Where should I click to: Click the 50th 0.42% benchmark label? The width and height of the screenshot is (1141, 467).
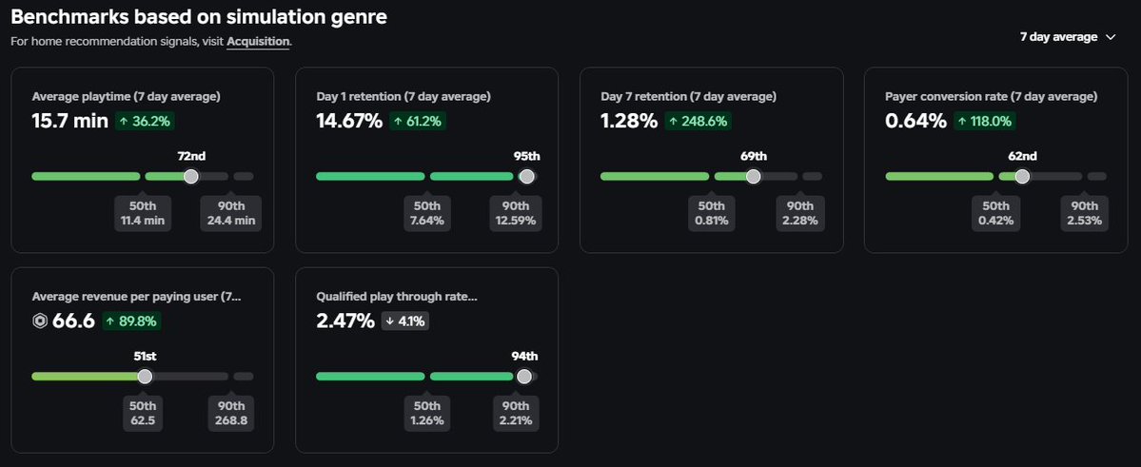[x=996, y=213]
